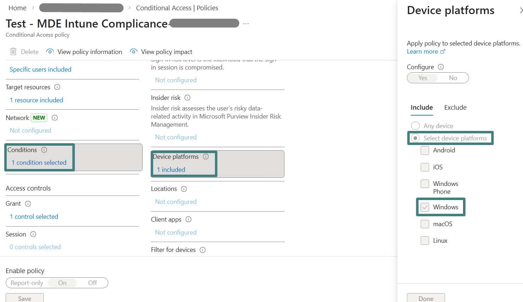Image resolution: width=523 pixels, height=302 pixels.
Task: Click info icon next to Configure
Action: pos(441,67)
